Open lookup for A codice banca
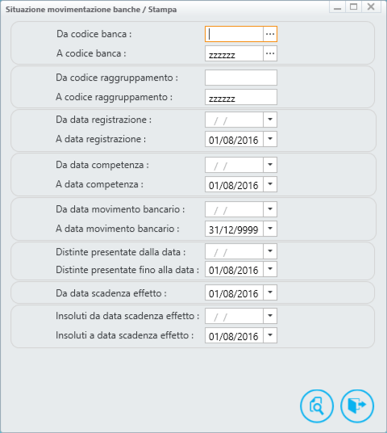The height and width of the screenshot is (433, 387). (270, 53)
